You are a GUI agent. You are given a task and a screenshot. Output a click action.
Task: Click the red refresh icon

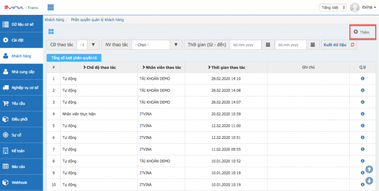pos(353,44)
